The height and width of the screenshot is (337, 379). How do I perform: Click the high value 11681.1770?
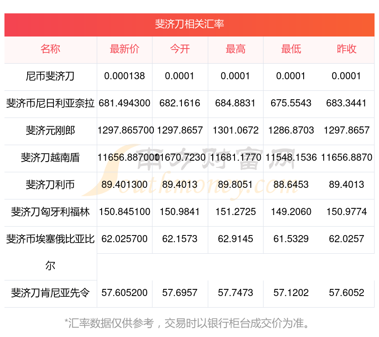pyautogui.click(x=236, y=158)
